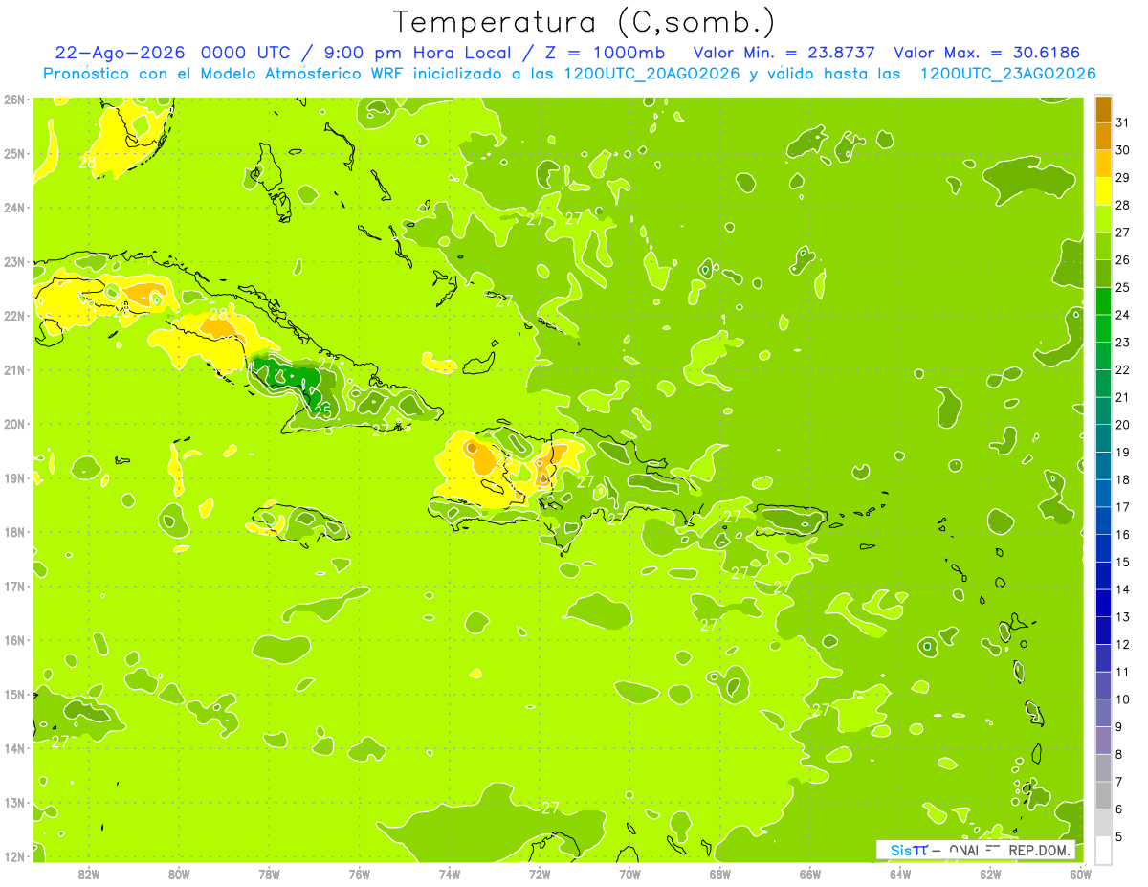
Task: Click the 16N latitude axis label
Action: point(13,640)
